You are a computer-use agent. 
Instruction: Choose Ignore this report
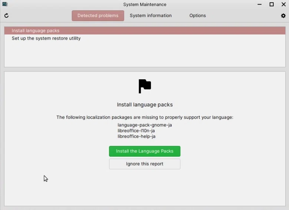coord(145,164)
